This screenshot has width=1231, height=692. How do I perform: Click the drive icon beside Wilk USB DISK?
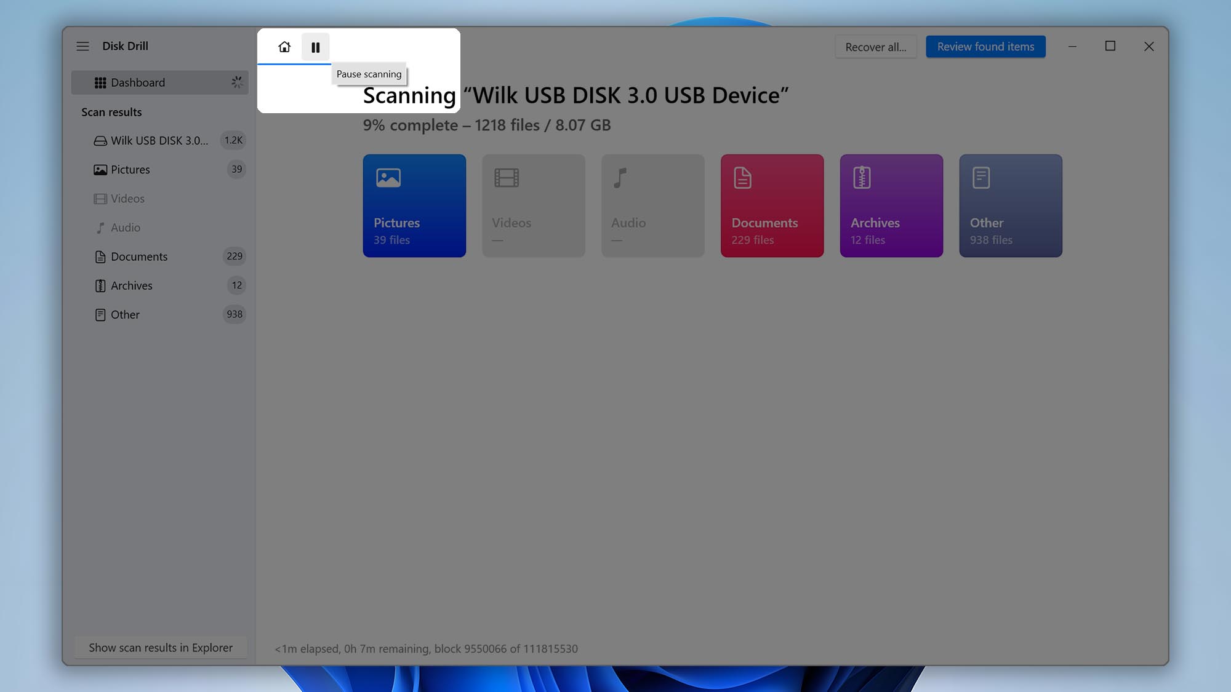point(100,140)
